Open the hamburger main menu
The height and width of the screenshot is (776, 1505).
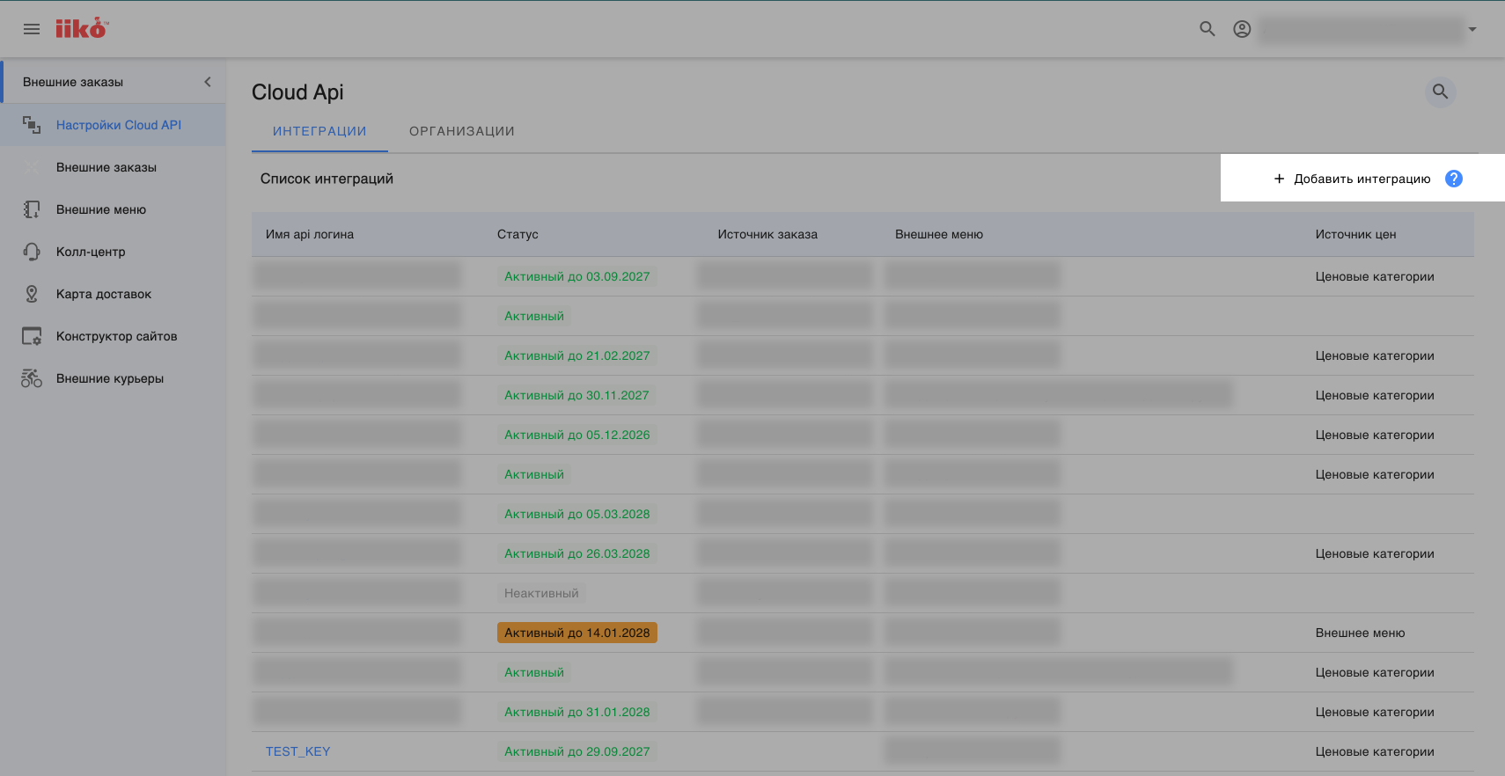pyautogui.click(x=32, y=29)
